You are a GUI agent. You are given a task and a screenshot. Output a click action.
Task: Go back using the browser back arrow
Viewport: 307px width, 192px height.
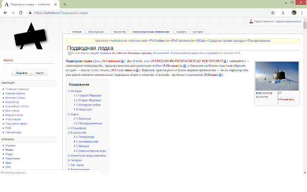[x=5, y=13]
